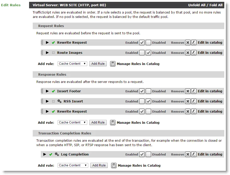The image size is (230, 175).
Task: Click the Remove X icon for RSS Insert
Action: pyautogui.click(x=188, y=101)
